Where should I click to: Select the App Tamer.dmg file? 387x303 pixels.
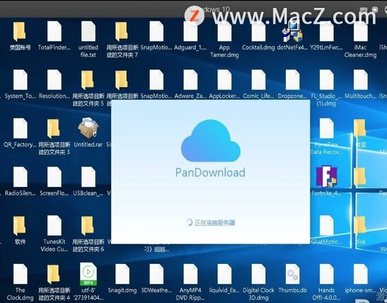[225, 31]
